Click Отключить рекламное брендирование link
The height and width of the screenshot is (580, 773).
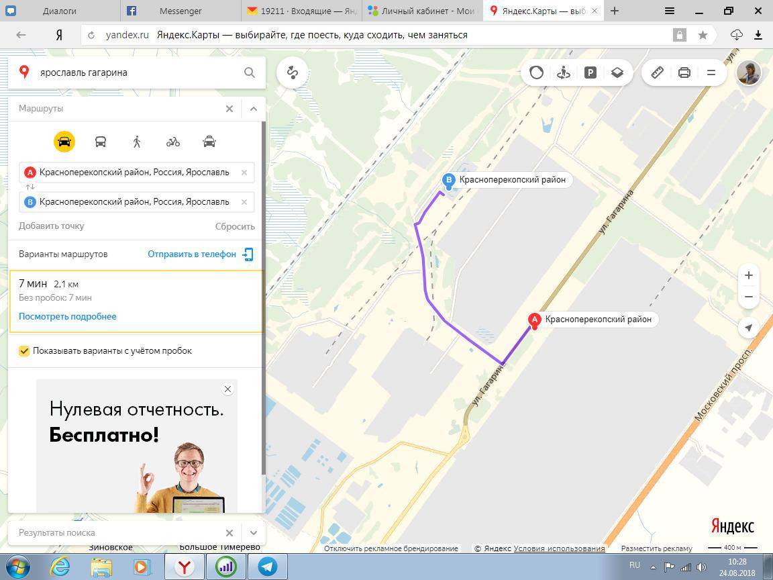(x=391, y=548)
